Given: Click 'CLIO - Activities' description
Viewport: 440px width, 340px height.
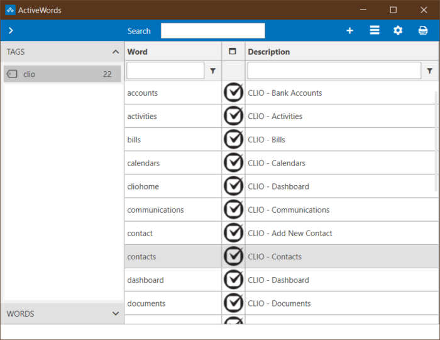Looking at the screenshot, I should [x=275, y=116].
